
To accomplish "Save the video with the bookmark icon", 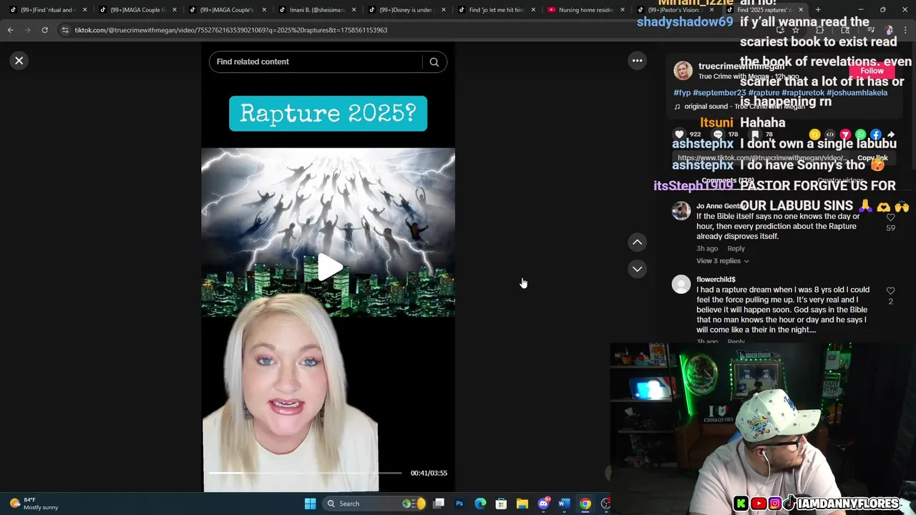I will click(x=756, y=134).
